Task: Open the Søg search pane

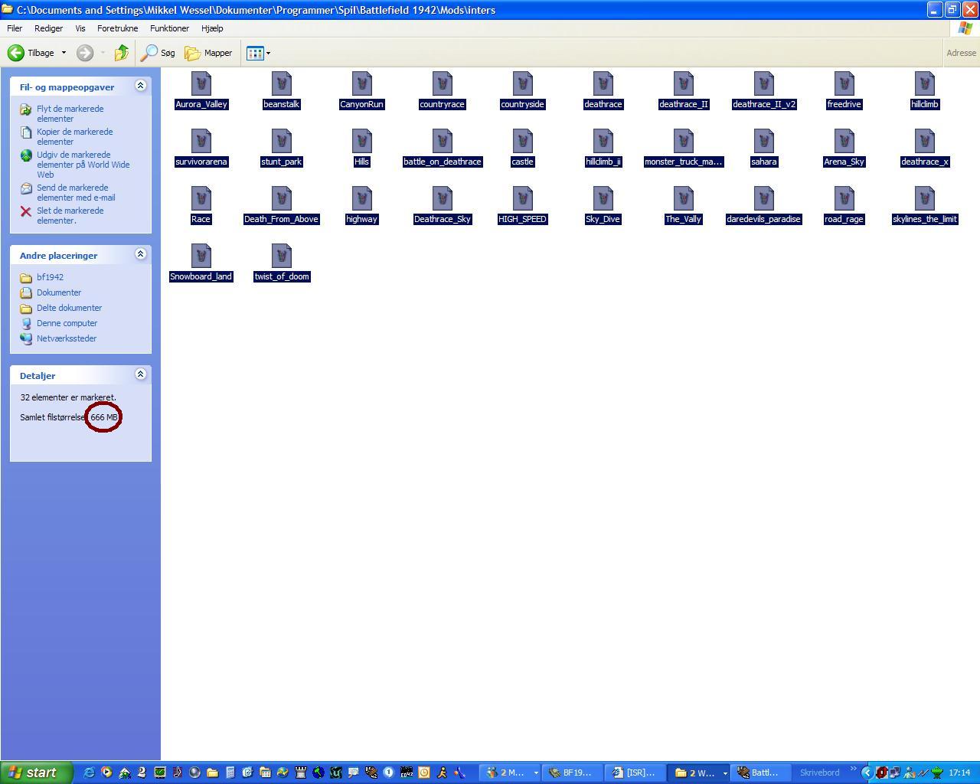Action: (x=158, y=53)
